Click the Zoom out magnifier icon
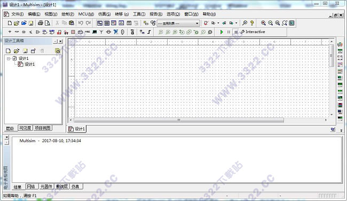Image resolution: width=347 pixels, height=201 pixels. coord(270,23)
